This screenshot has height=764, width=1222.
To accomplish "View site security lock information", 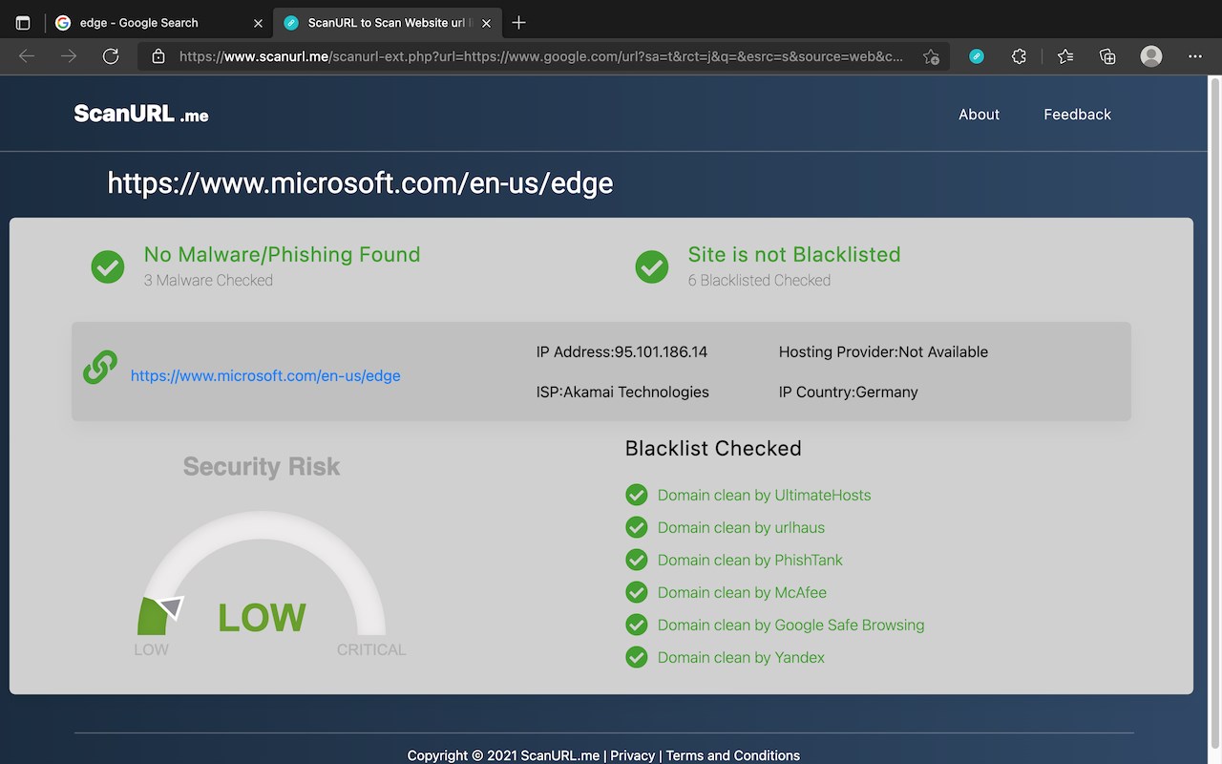I will pyautogui.click(x=158, y=56).
